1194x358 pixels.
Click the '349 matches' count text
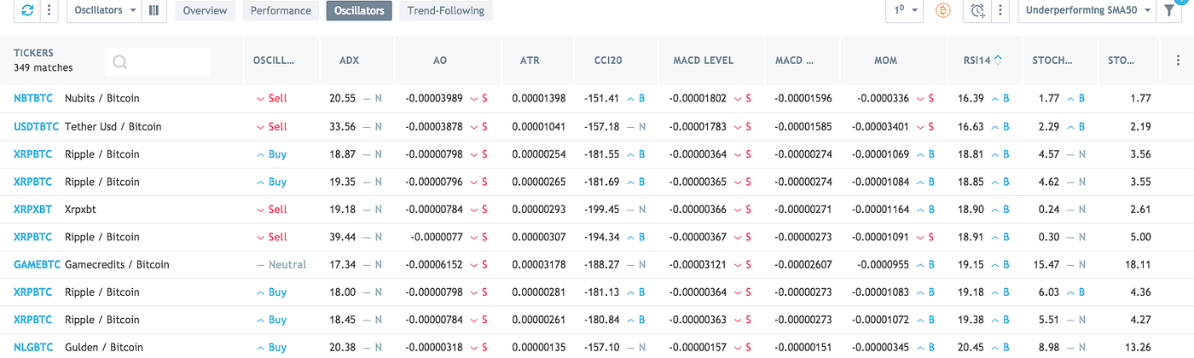(x=43, y=68)
